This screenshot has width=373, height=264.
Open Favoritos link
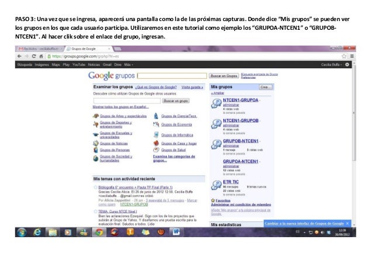[x=223, y=200]
